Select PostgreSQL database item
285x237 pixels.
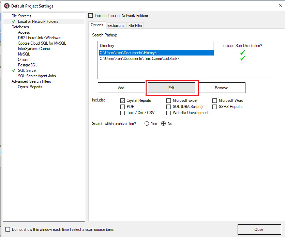coord(28,65)
